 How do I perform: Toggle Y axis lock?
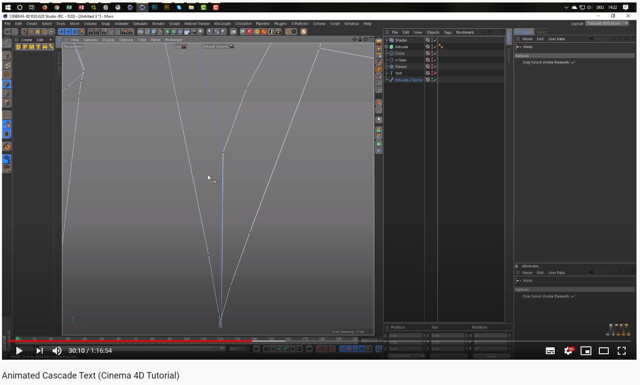click(x=68, y=32)
